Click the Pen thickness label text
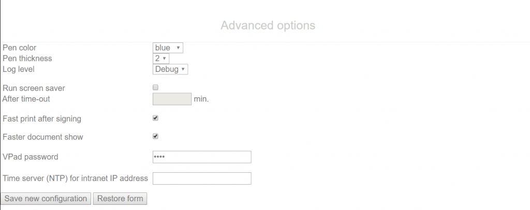 tap(27, 58)
